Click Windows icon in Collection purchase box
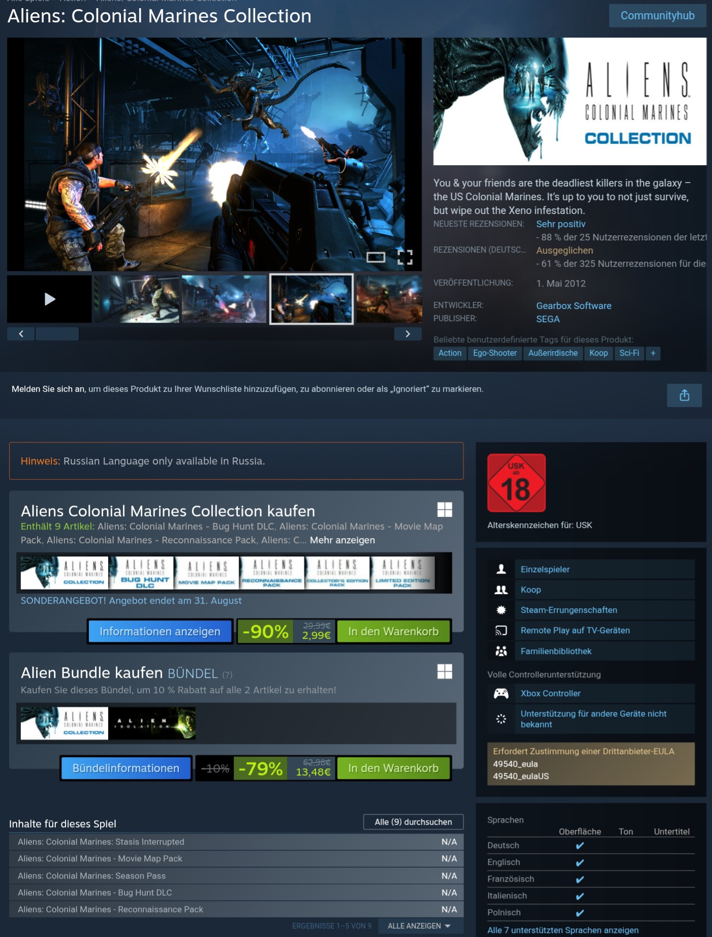 pos(445,510)
